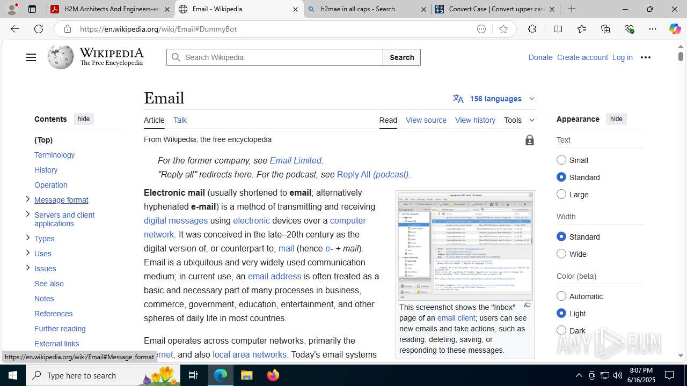Open the personal tools ellipsis menu

point(645,57)
